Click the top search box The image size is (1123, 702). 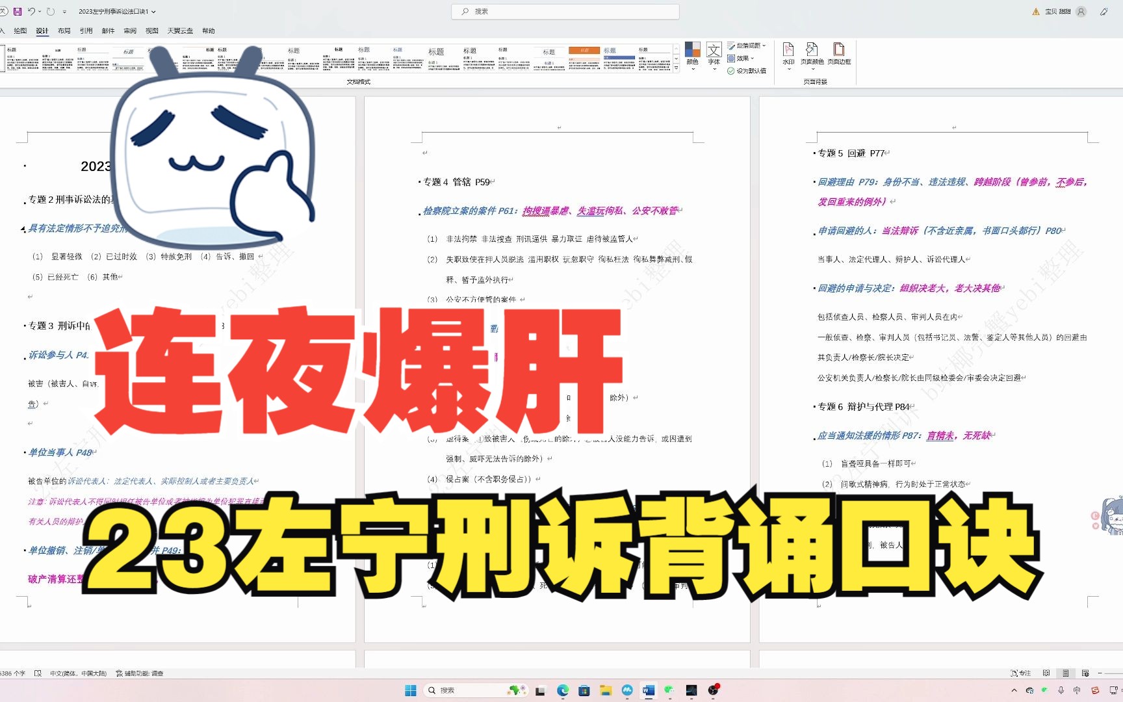pos(565,11)
